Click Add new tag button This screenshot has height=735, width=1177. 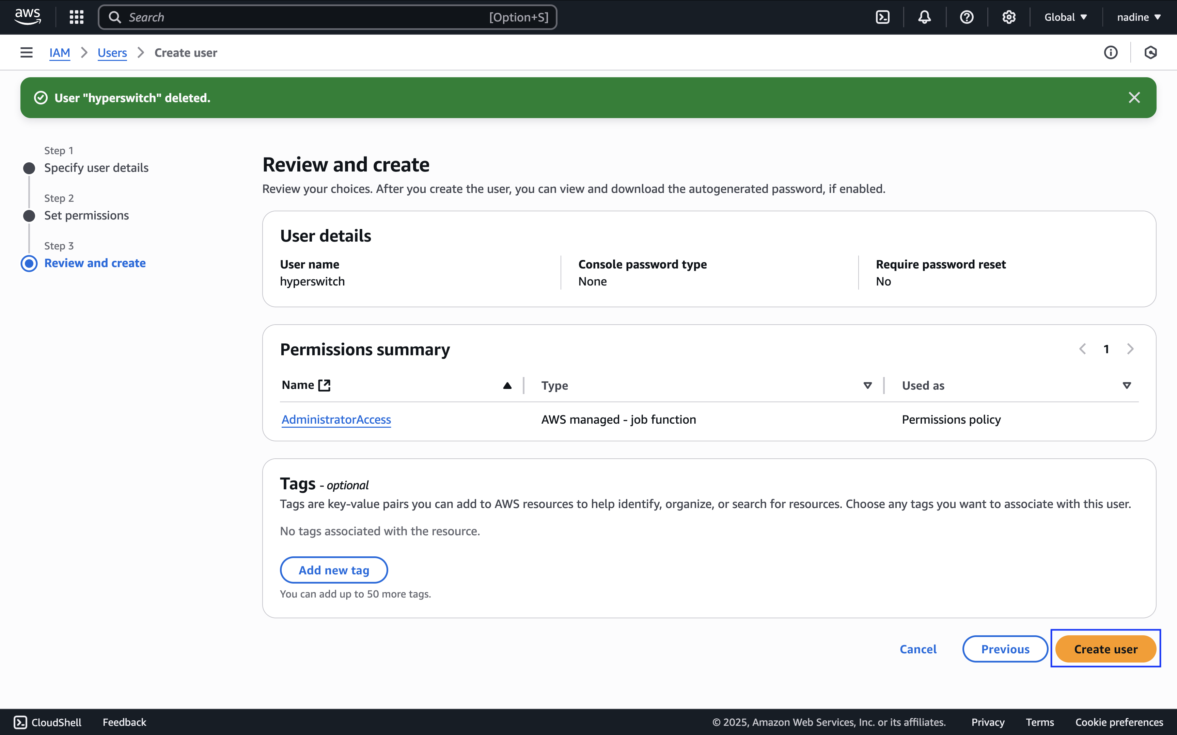coord(334,570)
